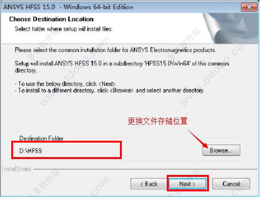
Task: Click the 'Please select the common installation' paragraph
Action: pyautogui.click(x=115, y=50)
